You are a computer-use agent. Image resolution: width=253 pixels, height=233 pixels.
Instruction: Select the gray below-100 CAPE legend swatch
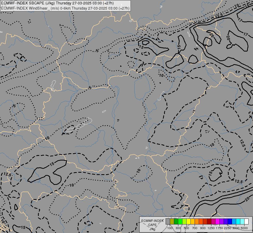(168, 221)
